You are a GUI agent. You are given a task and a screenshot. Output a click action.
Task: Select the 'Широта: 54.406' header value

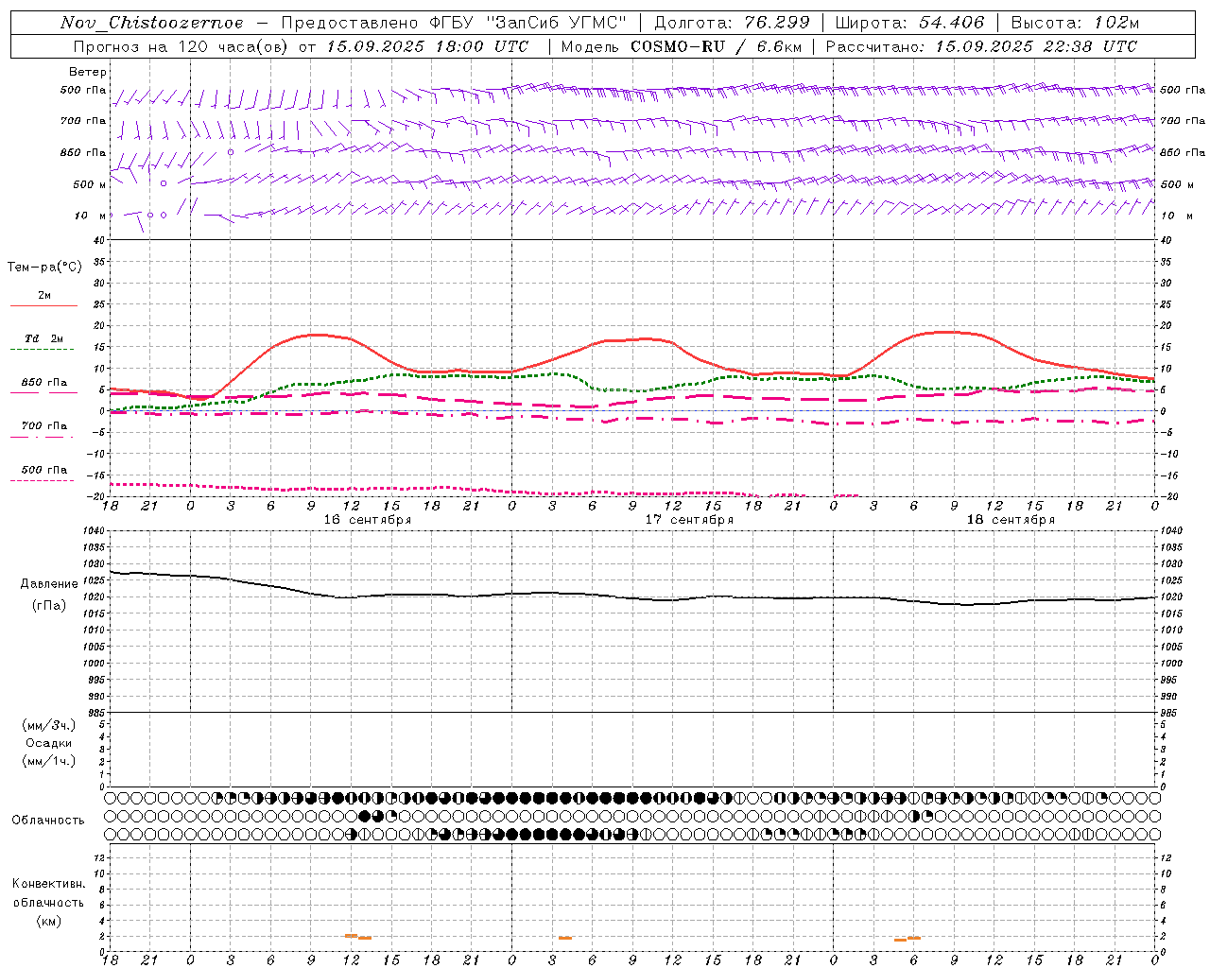[909, 23]
